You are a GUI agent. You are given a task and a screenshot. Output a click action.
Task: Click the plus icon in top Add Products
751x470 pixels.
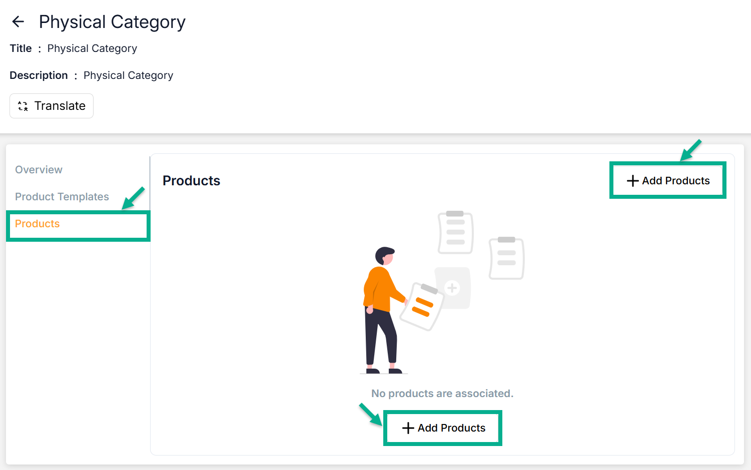[x=632, y=181]
